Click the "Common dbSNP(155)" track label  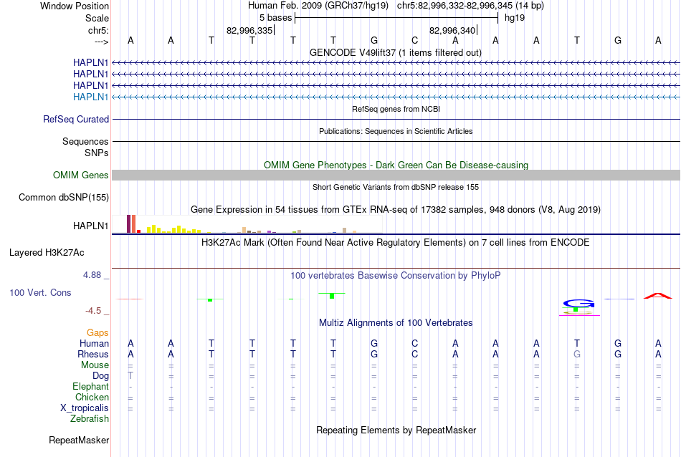(x=63, y=198)
